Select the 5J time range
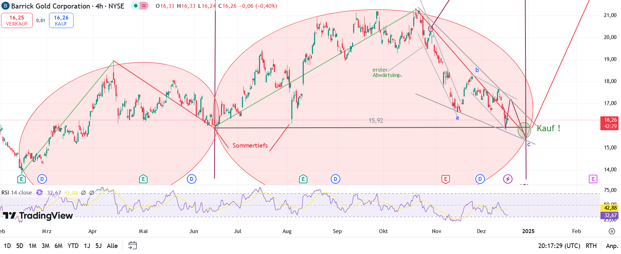 point(98,245)
